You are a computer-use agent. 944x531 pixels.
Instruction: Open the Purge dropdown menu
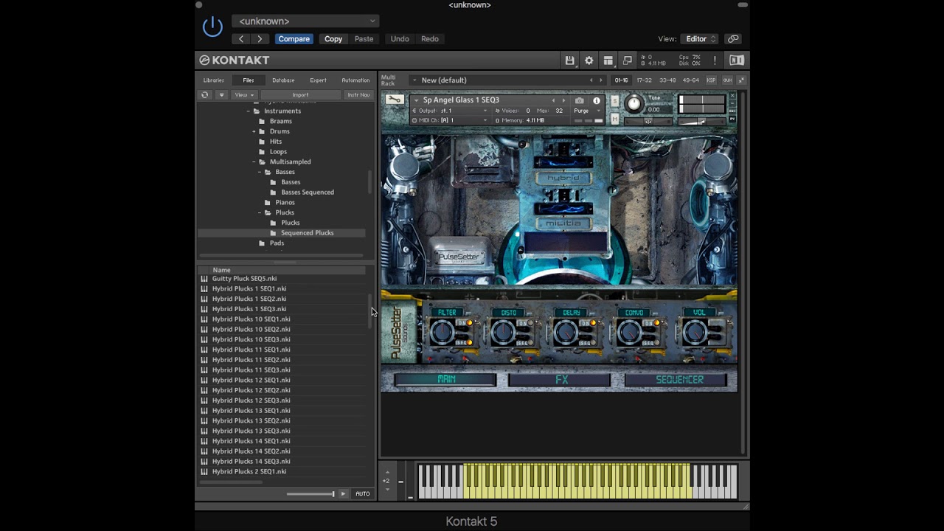click(x=588, y=111)
